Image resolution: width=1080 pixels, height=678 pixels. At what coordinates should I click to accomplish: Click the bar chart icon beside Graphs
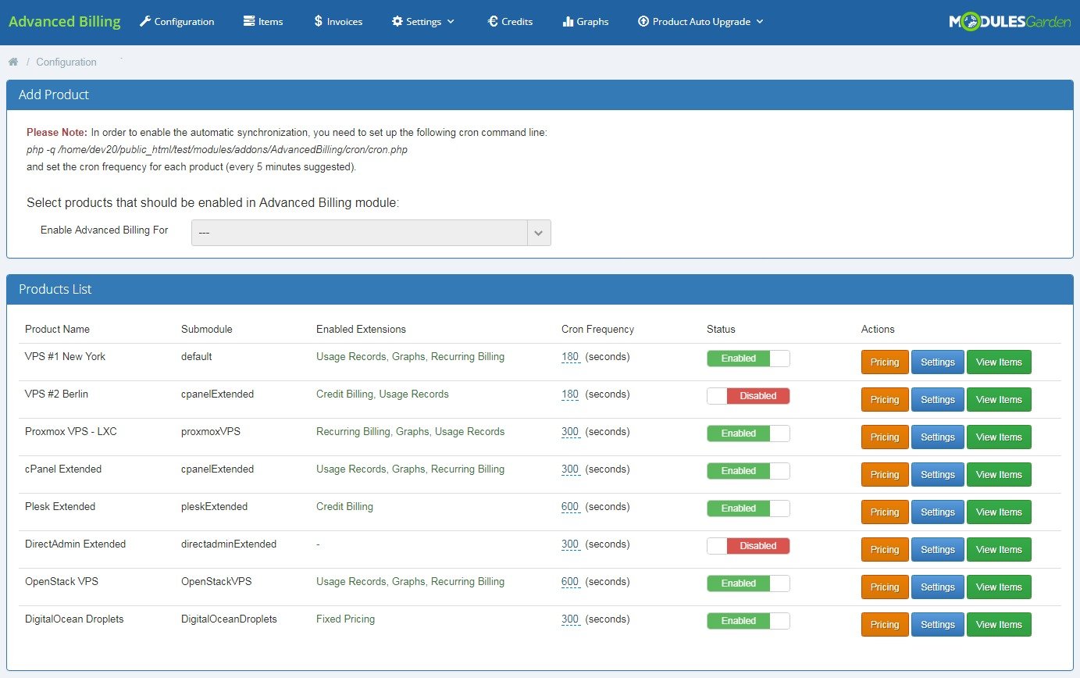click(x=568, y=21)
